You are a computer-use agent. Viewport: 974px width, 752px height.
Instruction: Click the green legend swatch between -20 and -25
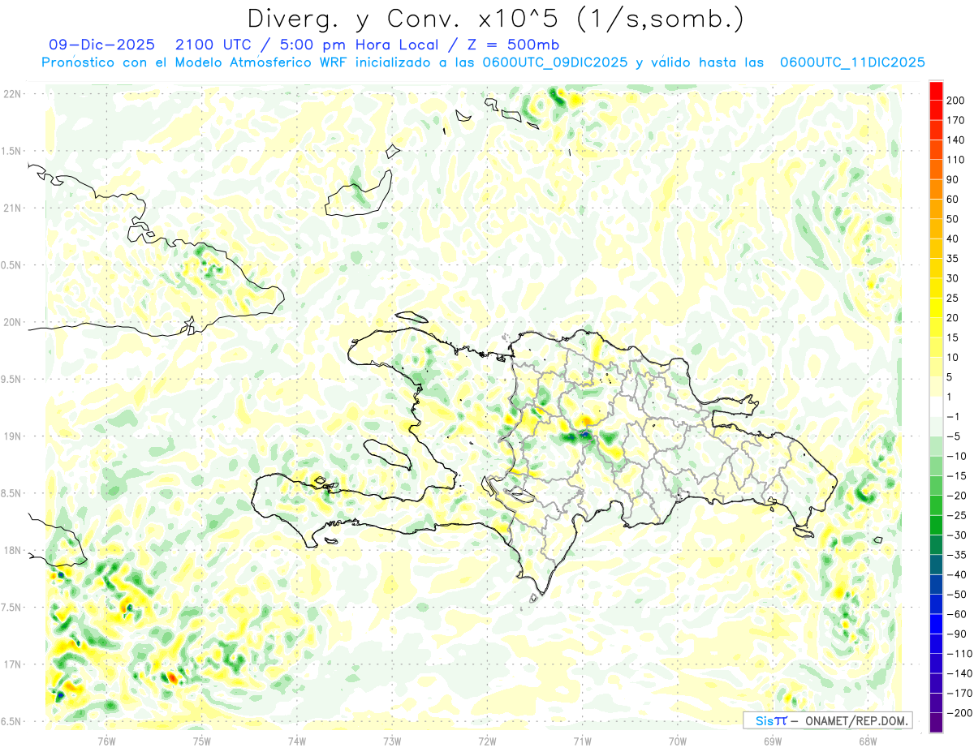936,505
